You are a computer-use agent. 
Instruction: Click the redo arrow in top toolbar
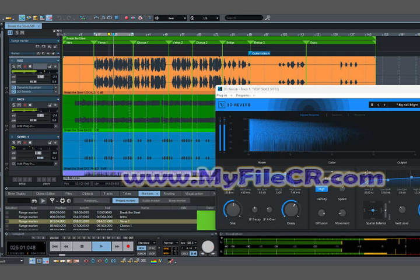69,18
